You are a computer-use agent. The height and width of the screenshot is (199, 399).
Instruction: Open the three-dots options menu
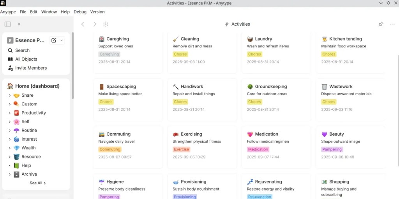pos(392,24)
